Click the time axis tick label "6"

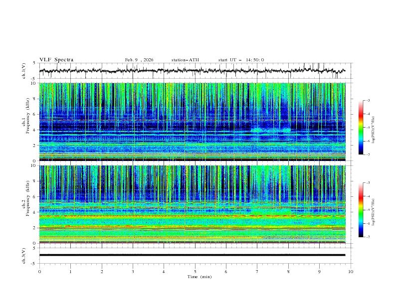tap(226, 272)
